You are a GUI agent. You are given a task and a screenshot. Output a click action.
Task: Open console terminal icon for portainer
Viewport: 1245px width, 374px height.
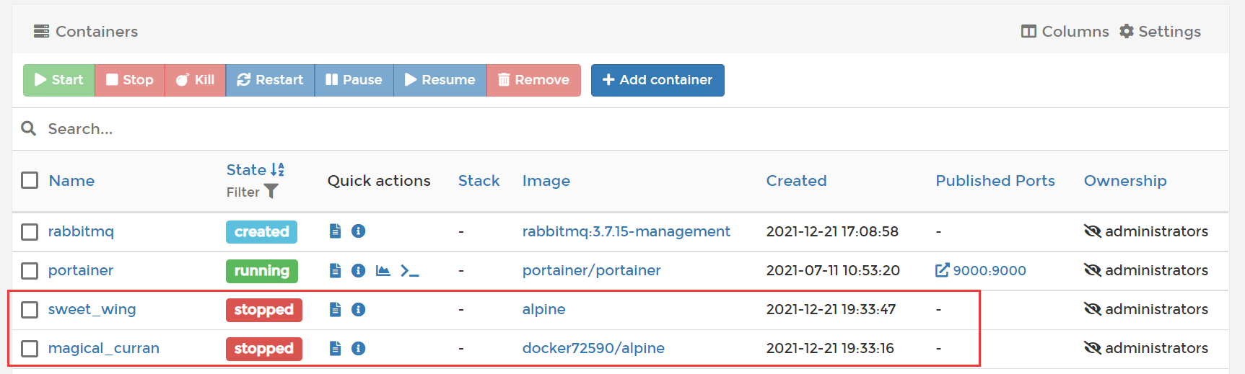pyautogui.click(x=410, y=270)
